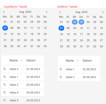Select Value 1 in unfiltered table

[x=14, y=77]
